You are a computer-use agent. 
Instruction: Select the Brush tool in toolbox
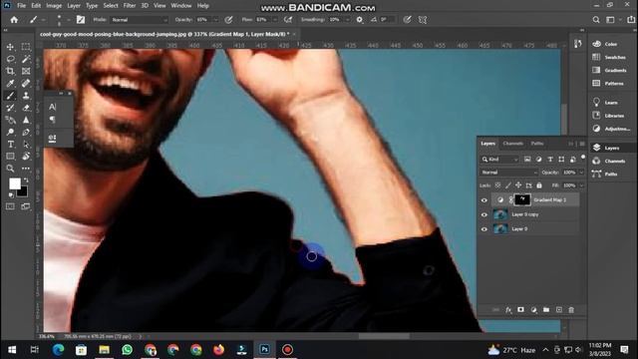coord(10,96)
